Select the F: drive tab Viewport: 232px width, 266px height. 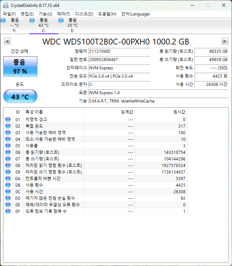(15, 26)
